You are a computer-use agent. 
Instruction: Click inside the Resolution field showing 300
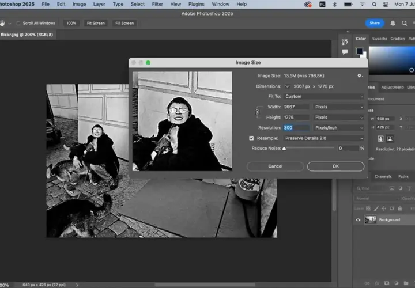point(296,128)
